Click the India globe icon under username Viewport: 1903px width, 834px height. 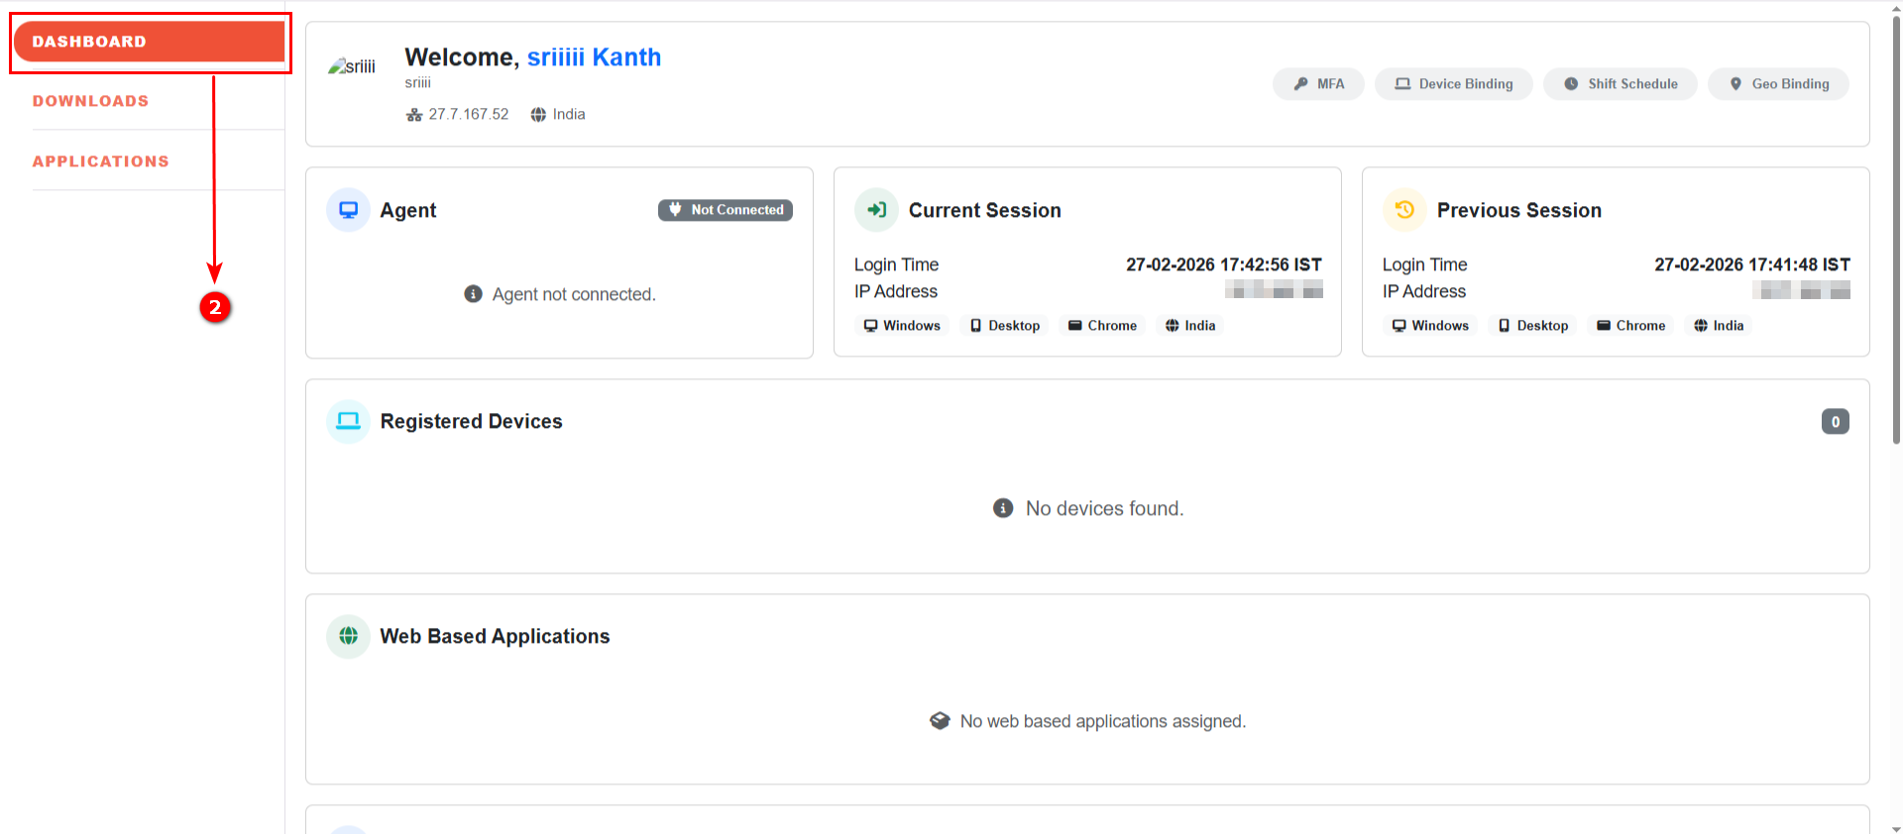(x=538, y=115)
